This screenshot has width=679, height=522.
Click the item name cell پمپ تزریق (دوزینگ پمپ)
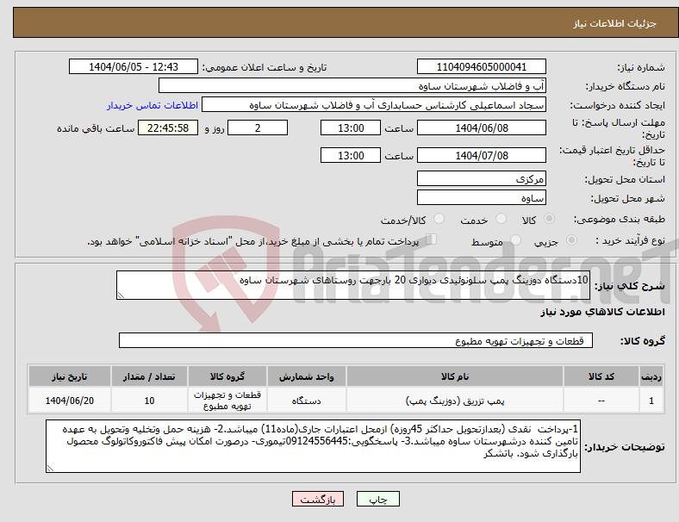click(x=455, y=401)
